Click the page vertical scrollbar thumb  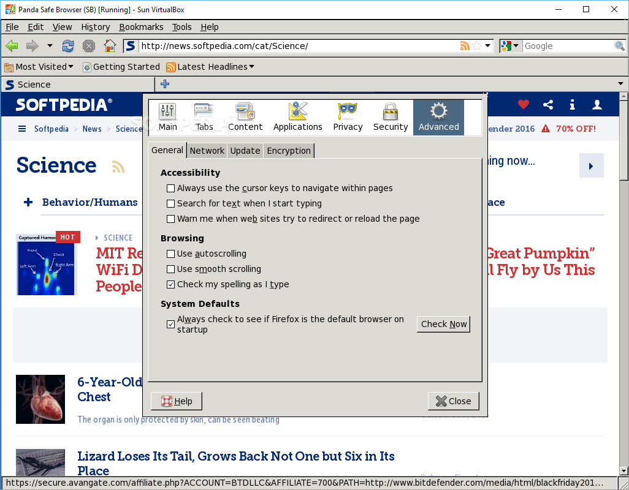click(x=623, y=141)
